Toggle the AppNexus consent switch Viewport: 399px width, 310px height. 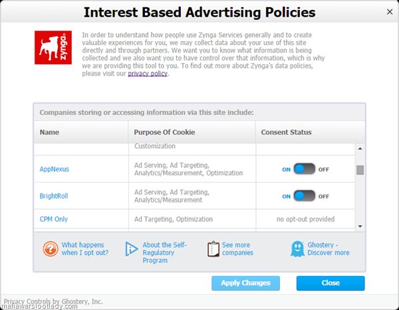click(305, 169)
